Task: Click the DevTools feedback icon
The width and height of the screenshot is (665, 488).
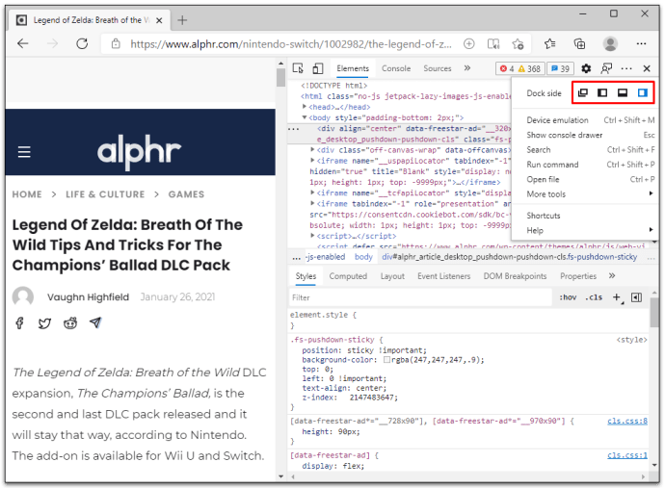Action: 606,68
